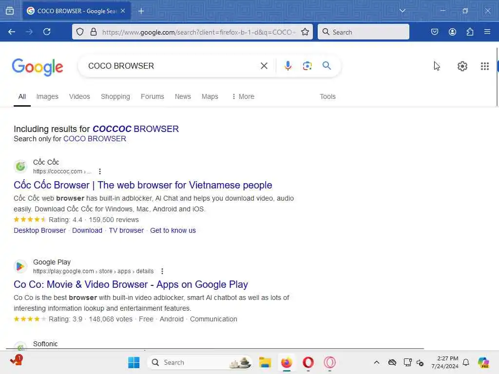Open three-dot menu for Google Play result
The height and width of the screenshot is (374, 499).
pyautogui.click(x=162, y=271)
